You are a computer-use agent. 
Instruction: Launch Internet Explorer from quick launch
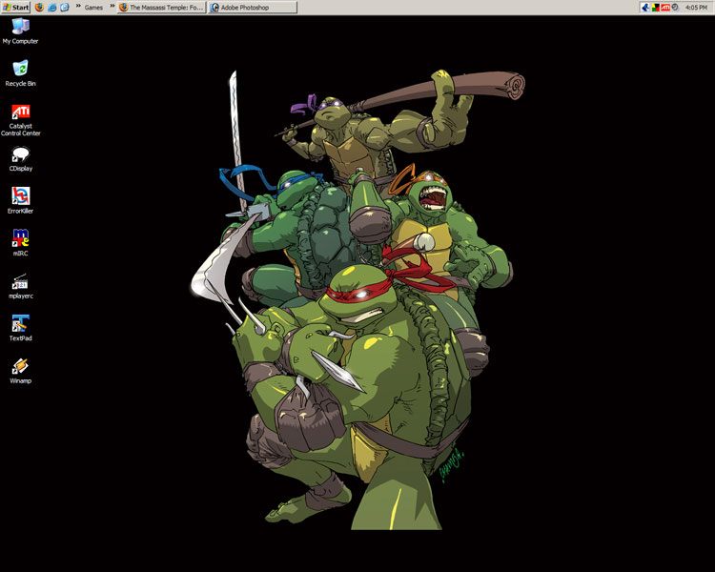click(52, 8)
